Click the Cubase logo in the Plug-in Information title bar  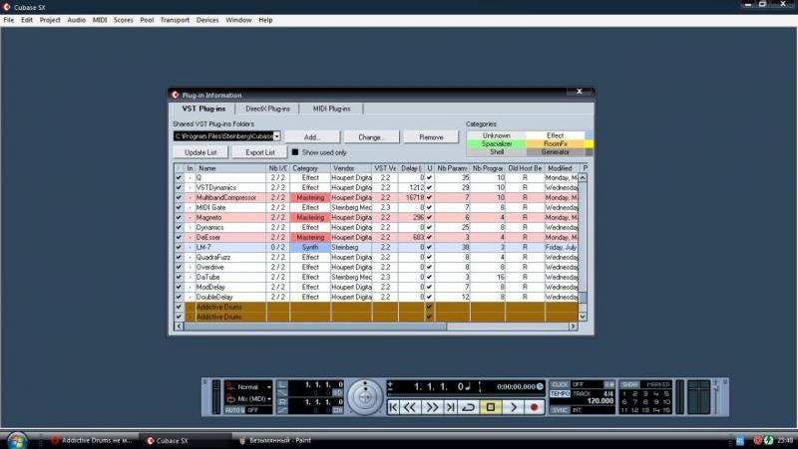click(176, 95)
